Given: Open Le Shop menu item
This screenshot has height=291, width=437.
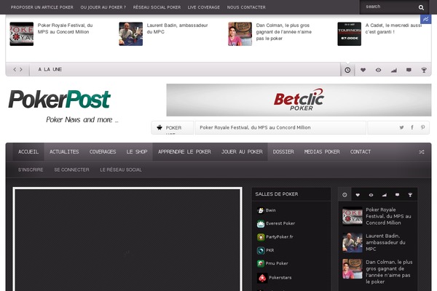Looking at the screenshot, I should point(137,152).
